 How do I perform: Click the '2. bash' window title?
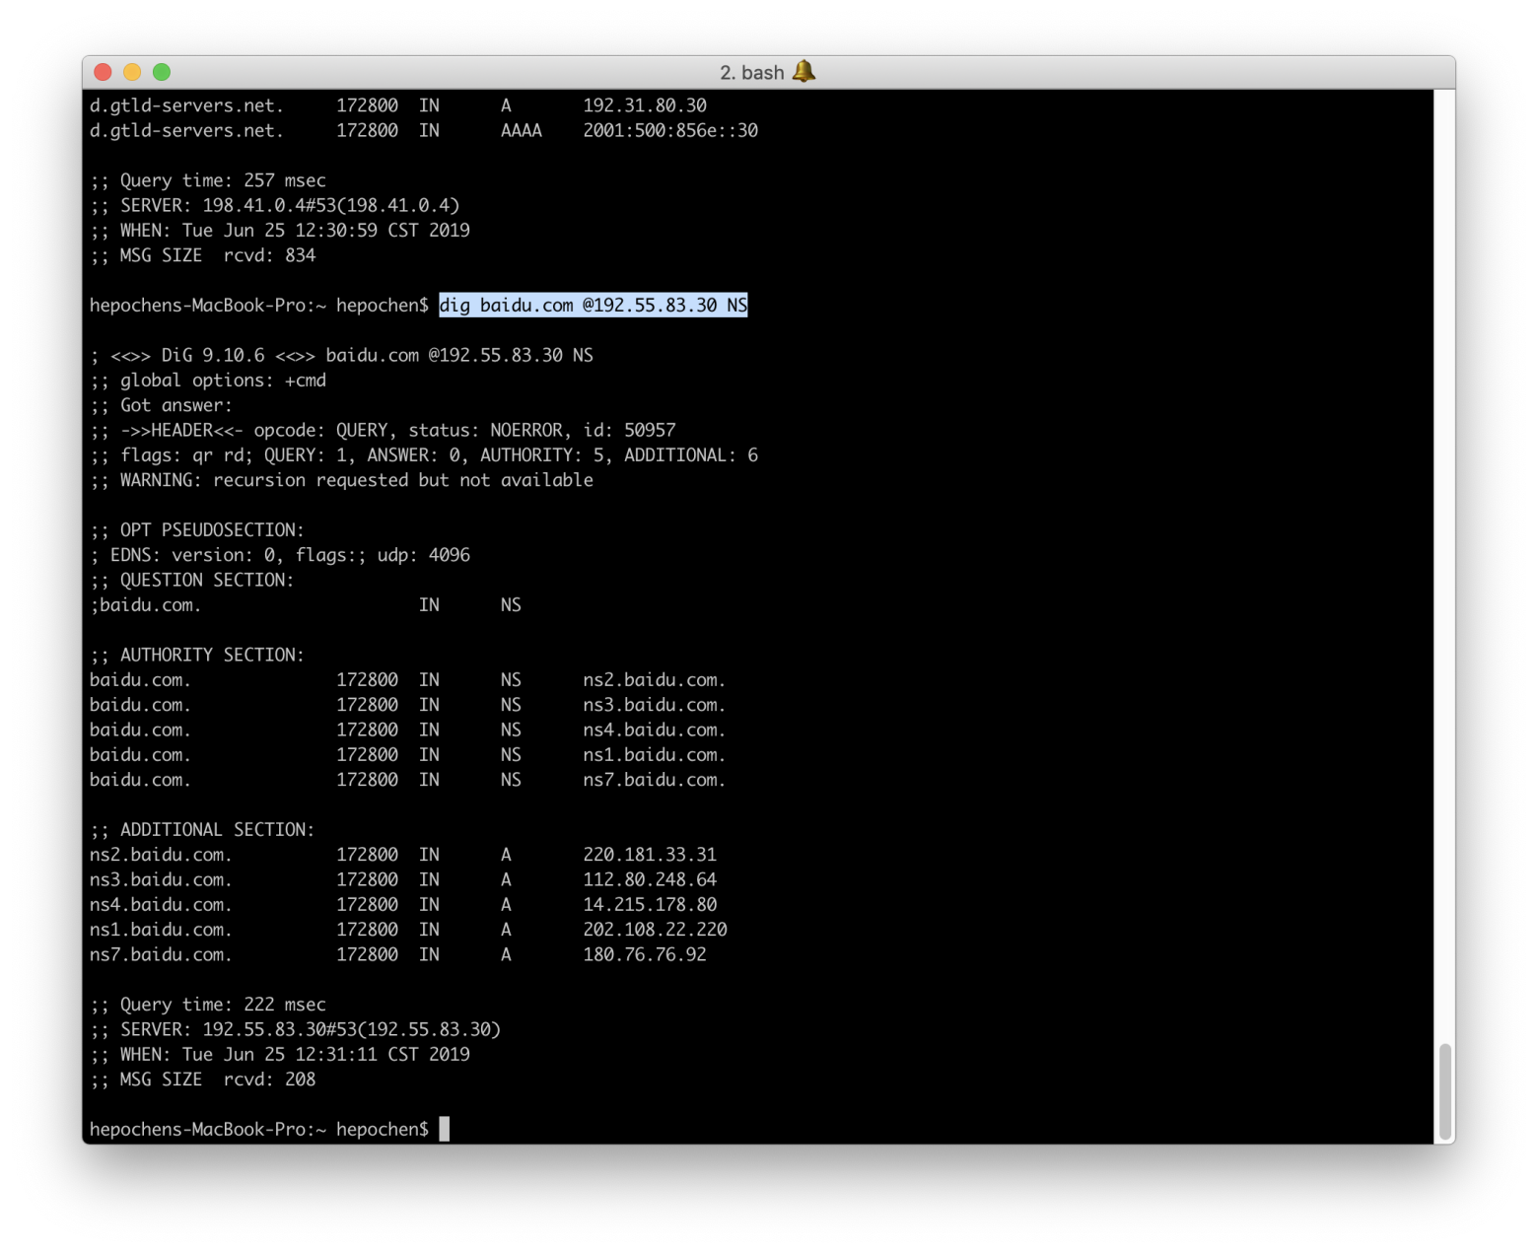pos(751,73)
